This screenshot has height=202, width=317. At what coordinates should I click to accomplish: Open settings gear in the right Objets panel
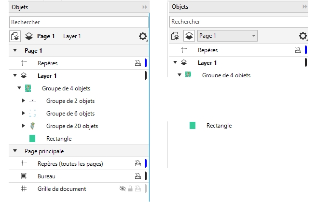coord(303,36)
